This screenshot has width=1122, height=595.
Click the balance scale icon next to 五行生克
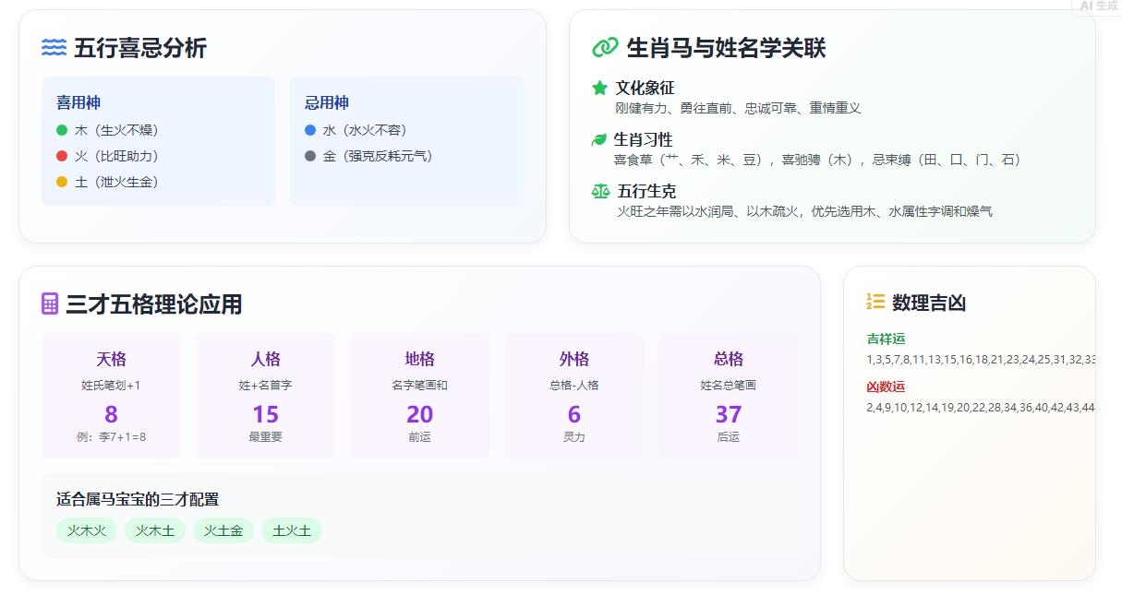[600, 191]
